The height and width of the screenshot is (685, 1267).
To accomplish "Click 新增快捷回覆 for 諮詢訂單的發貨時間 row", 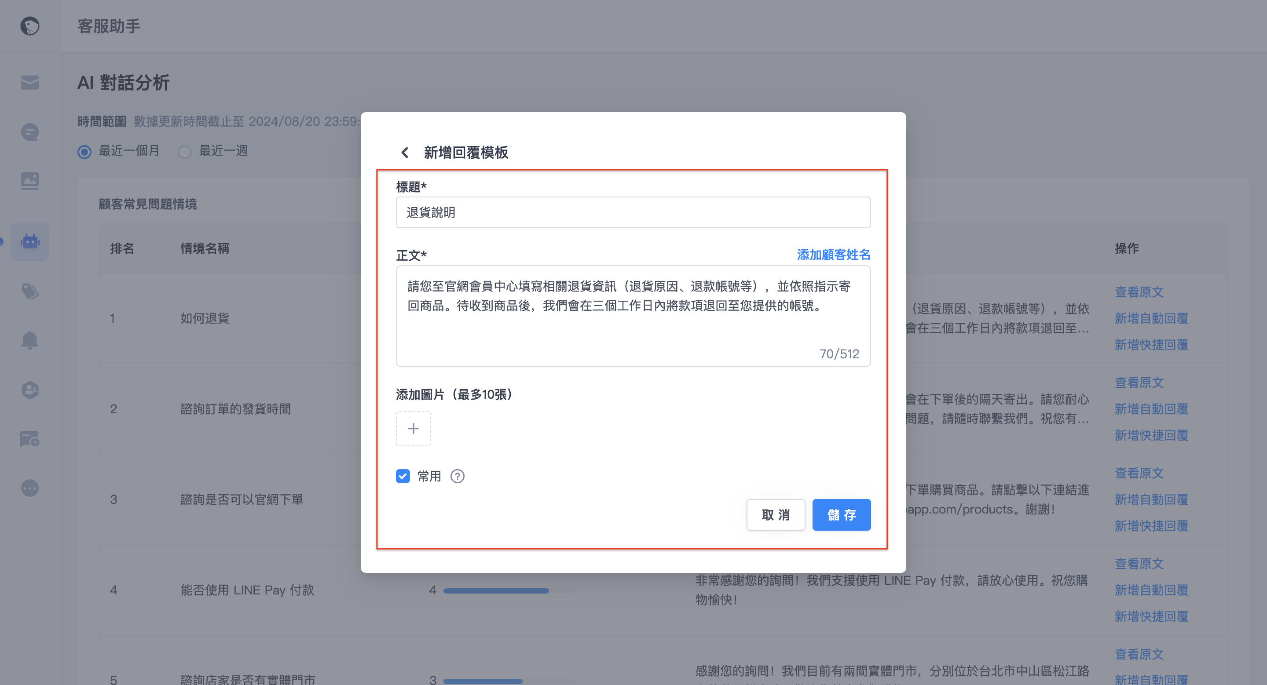I will [1151, 435].
